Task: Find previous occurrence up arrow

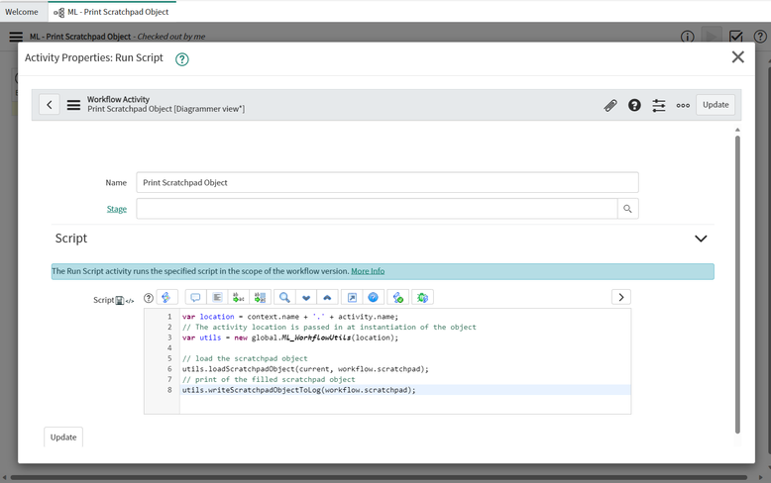Action: point(327,298)
